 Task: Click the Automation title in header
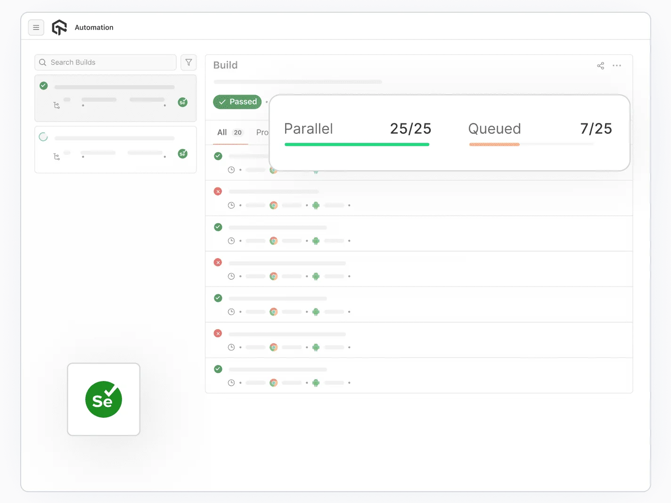click(94, 27)
